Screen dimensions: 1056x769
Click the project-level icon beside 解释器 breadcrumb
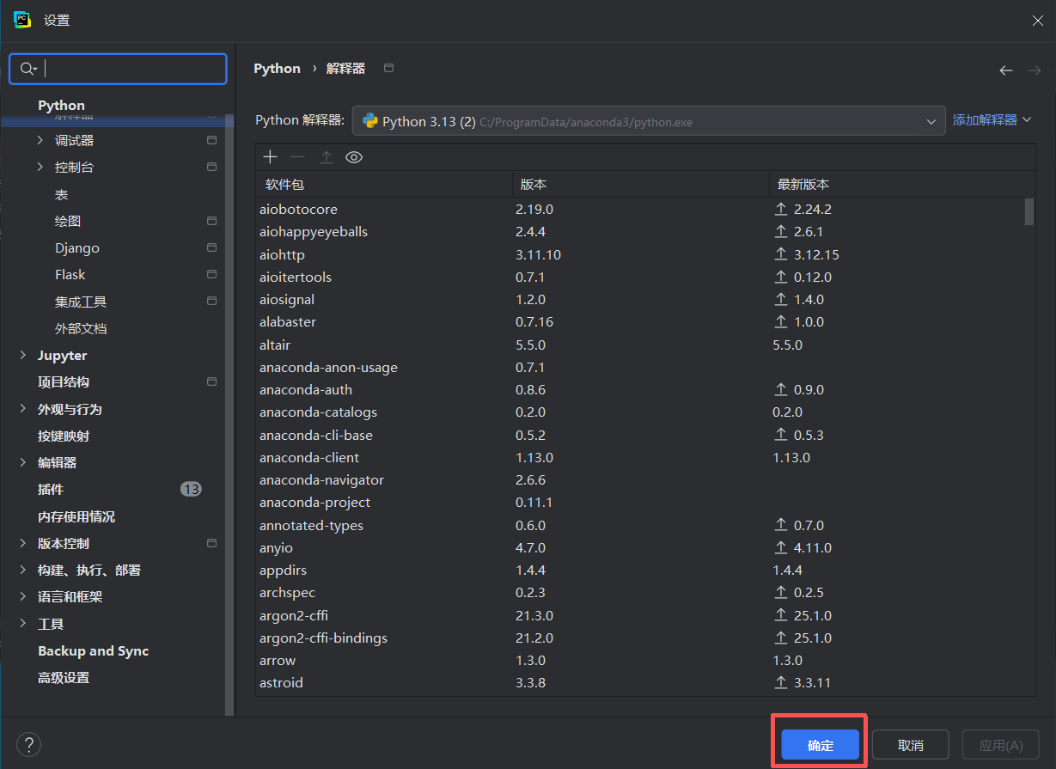[x=388, y=68]
